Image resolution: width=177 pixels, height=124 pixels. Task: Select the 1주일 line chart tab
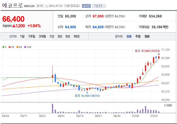32,36
